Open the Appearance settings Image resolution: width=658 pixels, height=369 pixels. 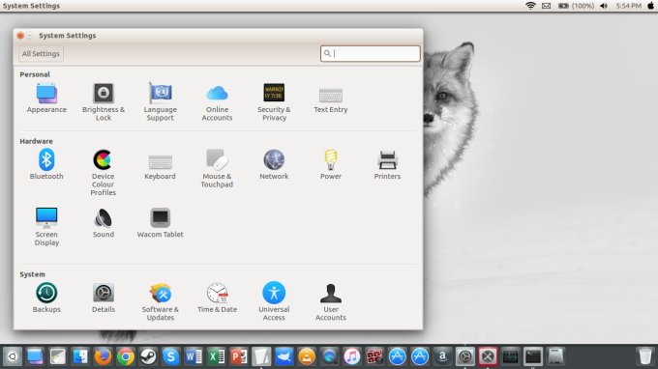(x=46, y=99)
